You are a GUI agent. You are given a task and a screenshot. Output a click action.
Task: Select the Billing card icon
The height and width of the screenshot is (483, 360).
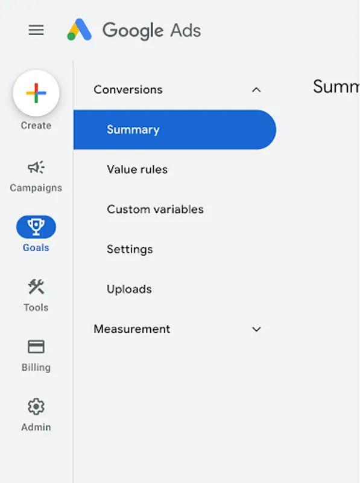point(36,347)
